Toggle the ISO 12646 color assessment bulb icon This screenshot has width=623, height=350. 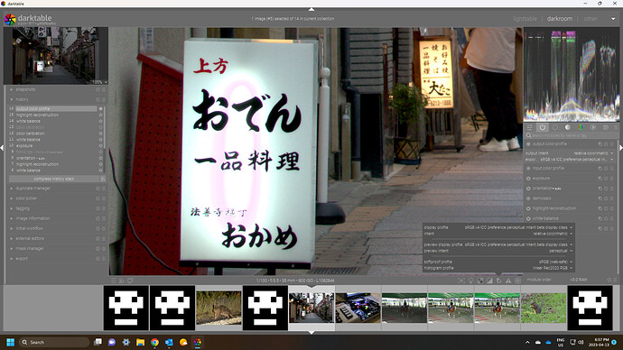pos(470,281)
